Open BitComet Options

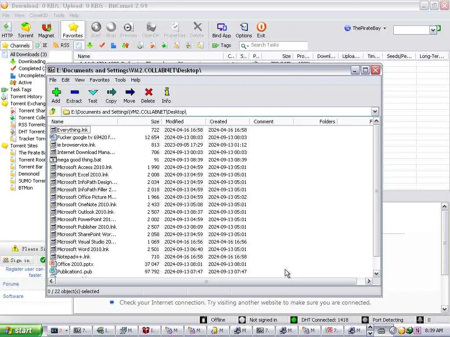point(243,30)
